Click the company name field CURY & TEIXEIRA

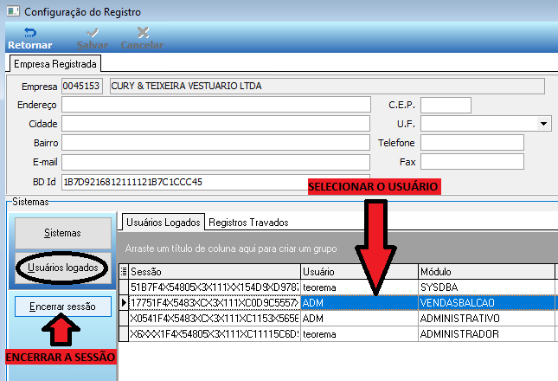coord(327,87)
